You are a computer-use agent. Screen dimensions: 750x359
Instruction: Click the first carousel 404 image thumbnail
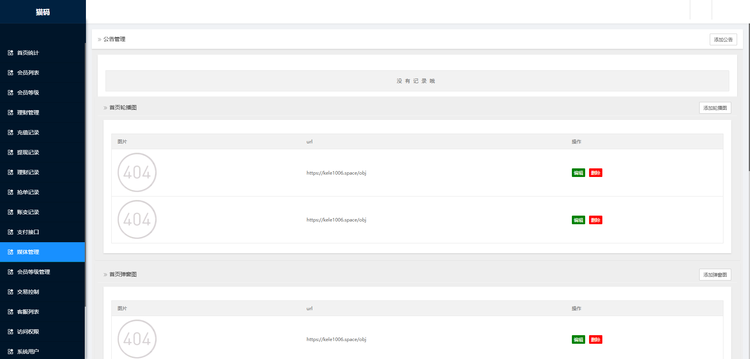137,172
